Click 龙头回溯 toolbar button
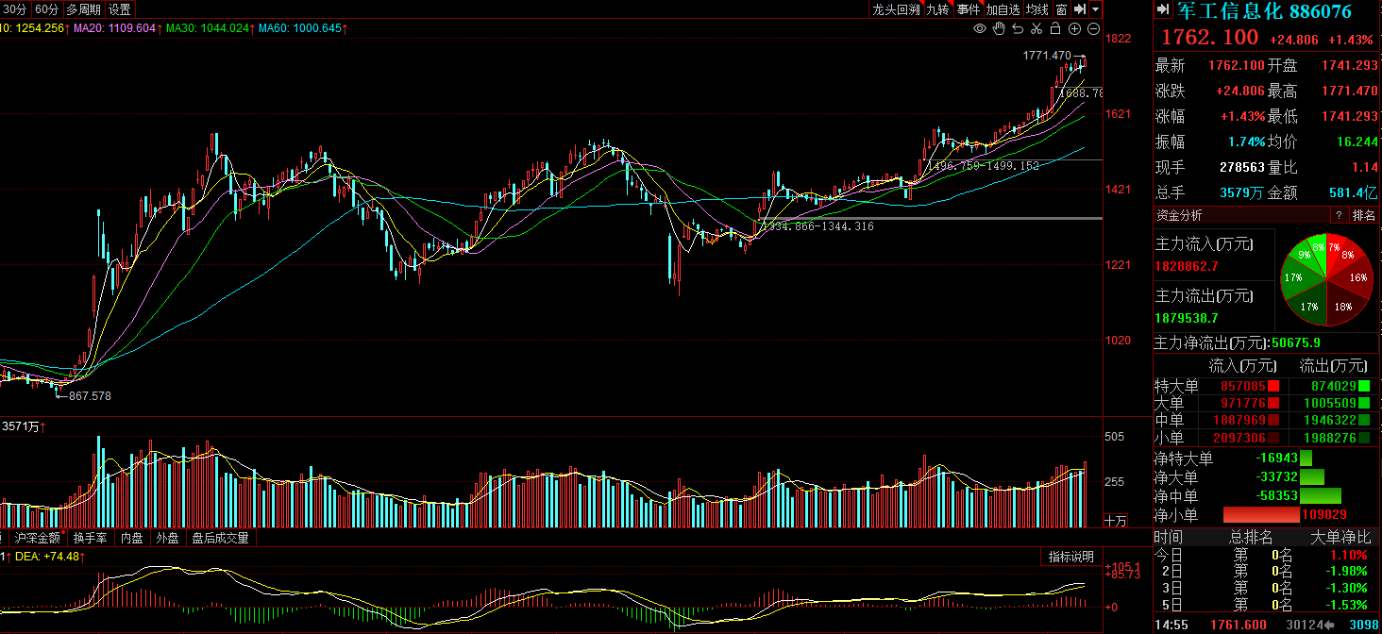Image resolution: width=1382 pixels, height=634 pixels. tap(896, 9)
